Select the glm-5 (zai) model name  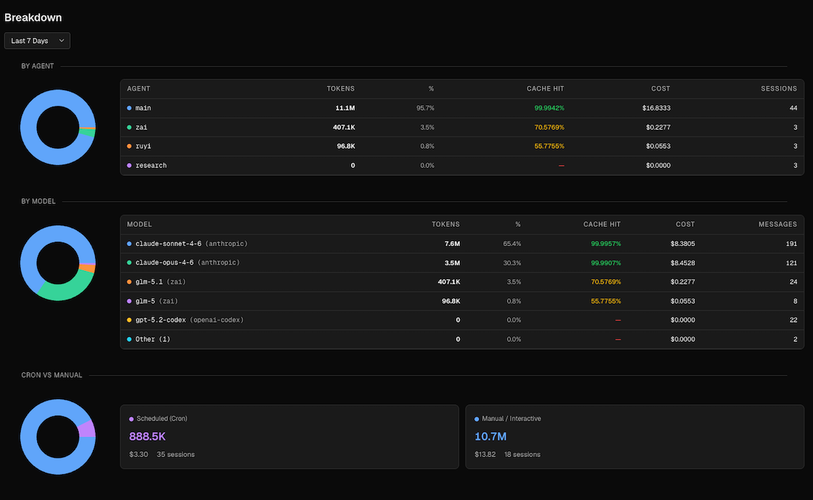coord(157,301)
